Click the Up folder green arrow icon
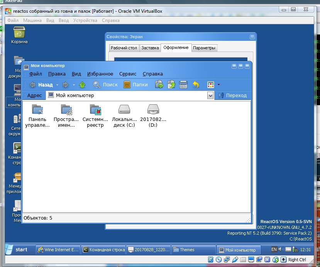This screenshot has height=267, width=320. [x=82, y=85]
